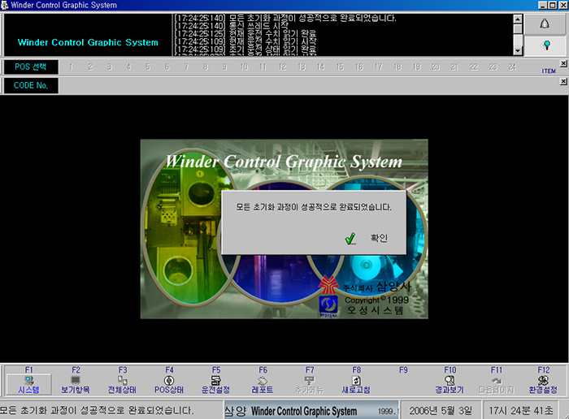The height and width of the screenshot is (419, 569).
Task: Click the alarm bell button
Action: [545, 24]
